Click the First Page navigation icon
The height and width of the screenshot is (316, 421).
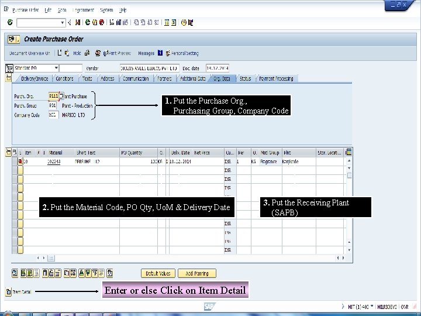coord(136,23)
